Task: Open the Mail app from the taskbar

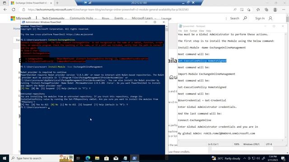Action: [x=116, y=158]
